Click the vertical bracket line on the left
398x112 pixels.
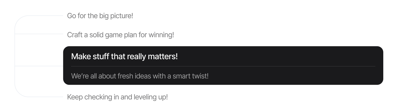tap(15, 51)
